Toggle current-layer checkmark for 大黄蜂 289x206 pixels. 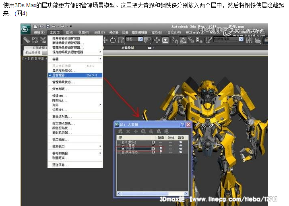coord(153,145)
